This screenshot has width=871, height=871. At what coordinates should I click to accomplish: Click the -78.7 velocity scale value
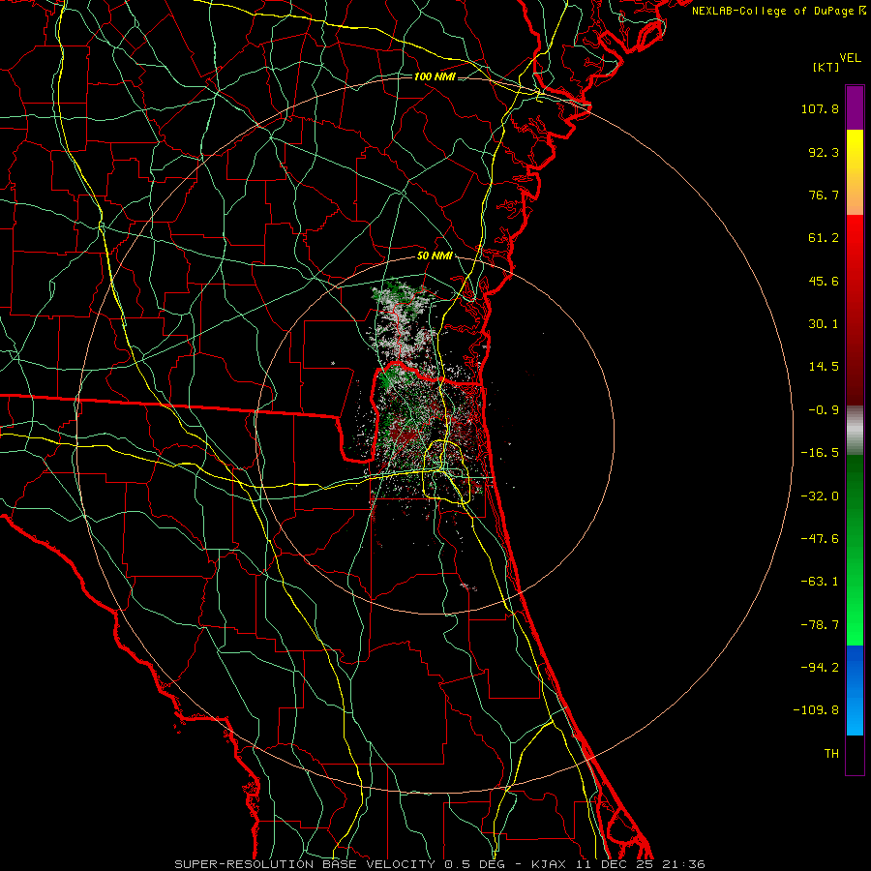tap(820, 625)
